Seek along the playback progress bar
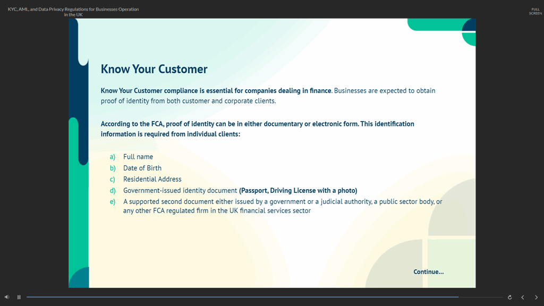Viewport: 544px width, 306px height. (265, 297)
